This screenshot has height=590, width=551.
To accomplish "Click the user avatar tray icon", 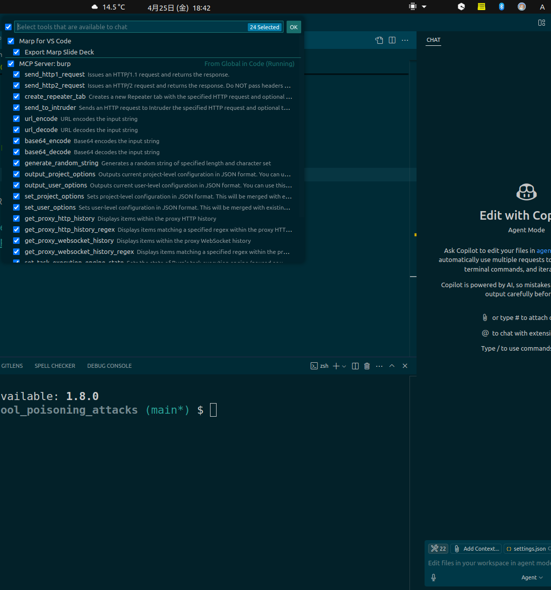I will tap(522, 7).
